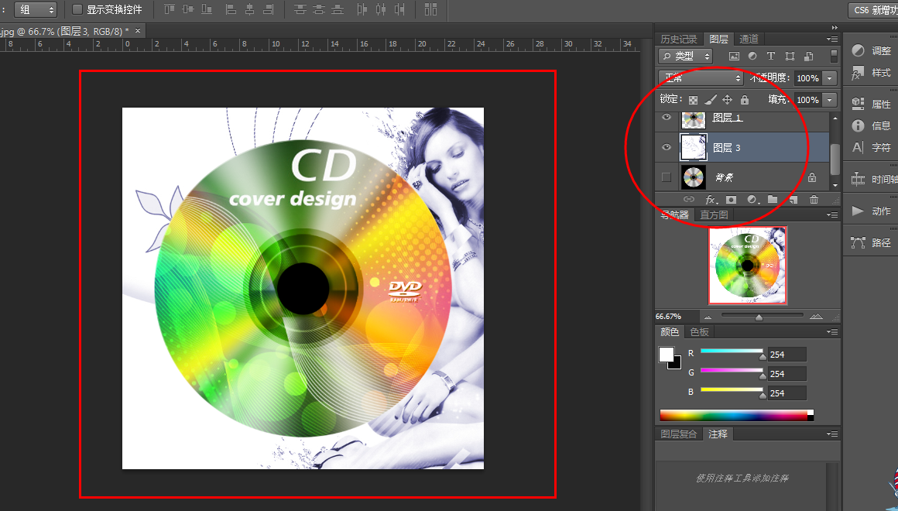Click the align top edges icon
898x511 pixels.
(x=169, y=9)
